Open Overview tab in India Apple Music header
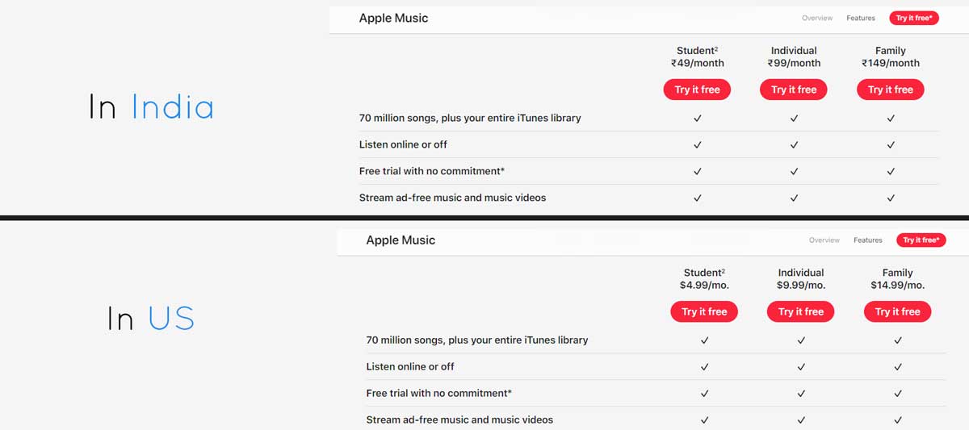969x430 pixels. pyautogui.click(x=817, y=18)
